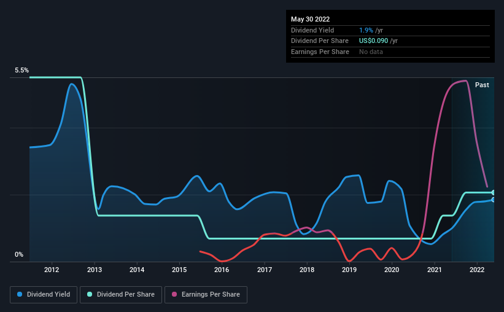Select the 1.9% dividend yield value in tooltip
The width and height of the screenshot is (504, 312).
tap(366, 30)
